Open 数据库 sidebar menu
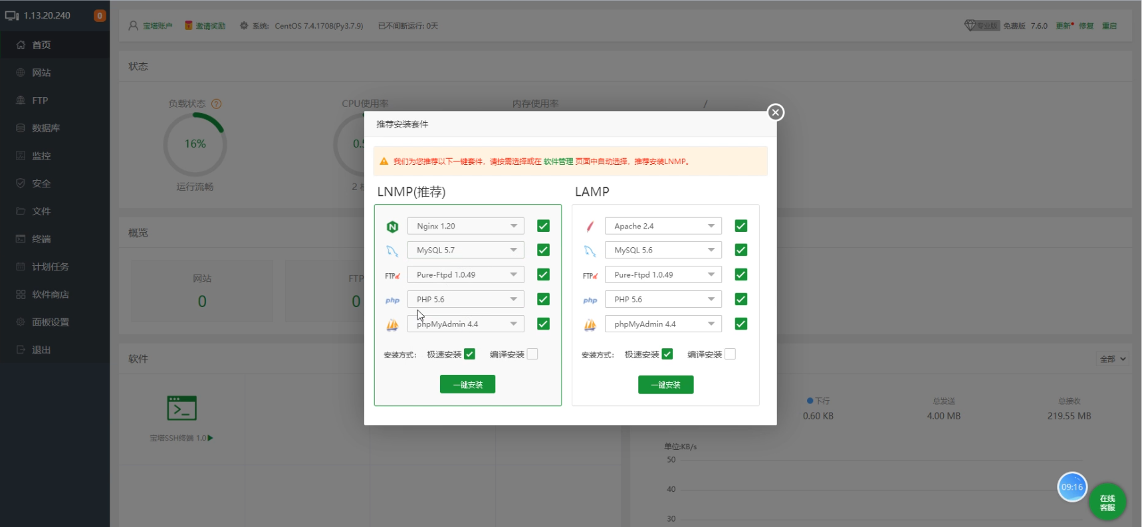The image size is (1142, 527). point(55,128)
